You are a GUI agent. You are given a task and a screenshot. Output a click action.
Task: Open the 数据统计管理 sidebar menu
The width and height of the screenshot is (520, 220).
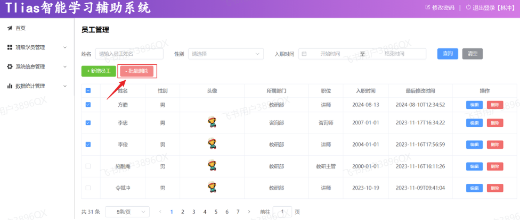37,86
